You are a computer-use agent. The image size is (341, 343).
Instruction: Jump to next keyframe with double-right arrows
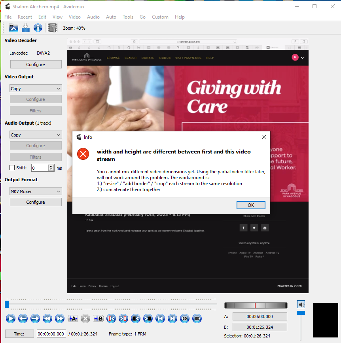tap(59, 318)
